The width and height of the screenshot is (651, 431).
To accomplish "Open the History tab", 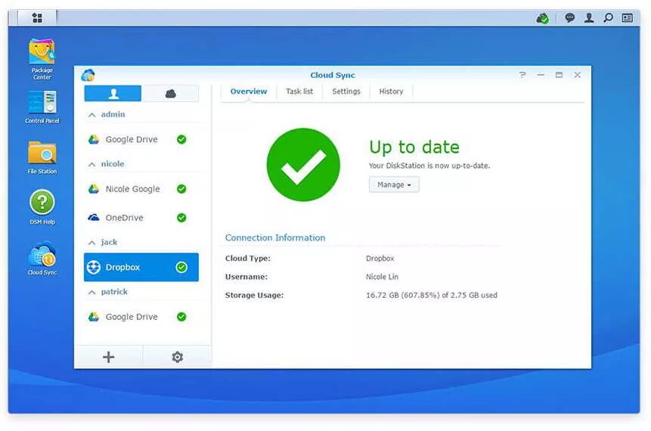I will (391, 91).
